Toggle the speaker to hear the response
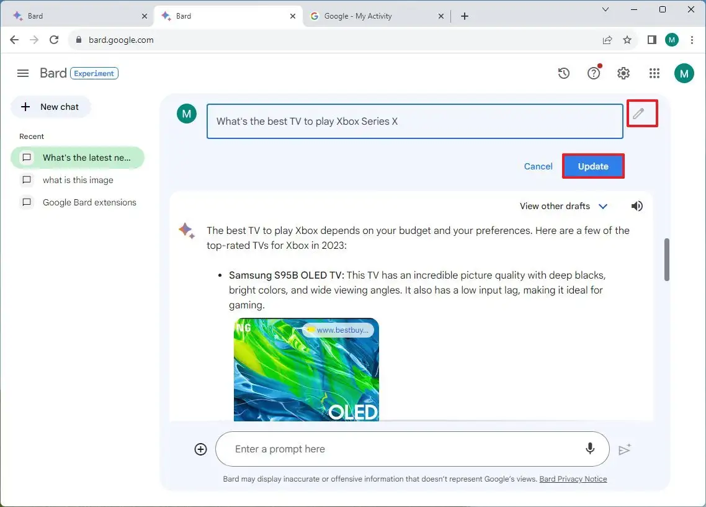706x507 pixels. click(x=637, y=205)
